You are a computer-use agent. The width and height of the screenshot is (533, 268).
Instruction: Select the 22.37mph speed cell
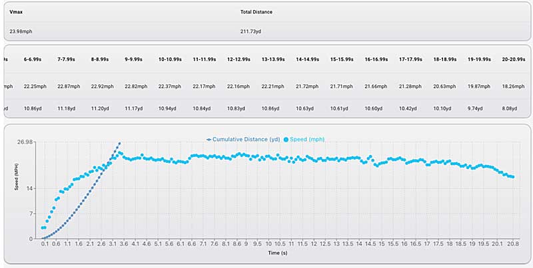click(170, 86)
